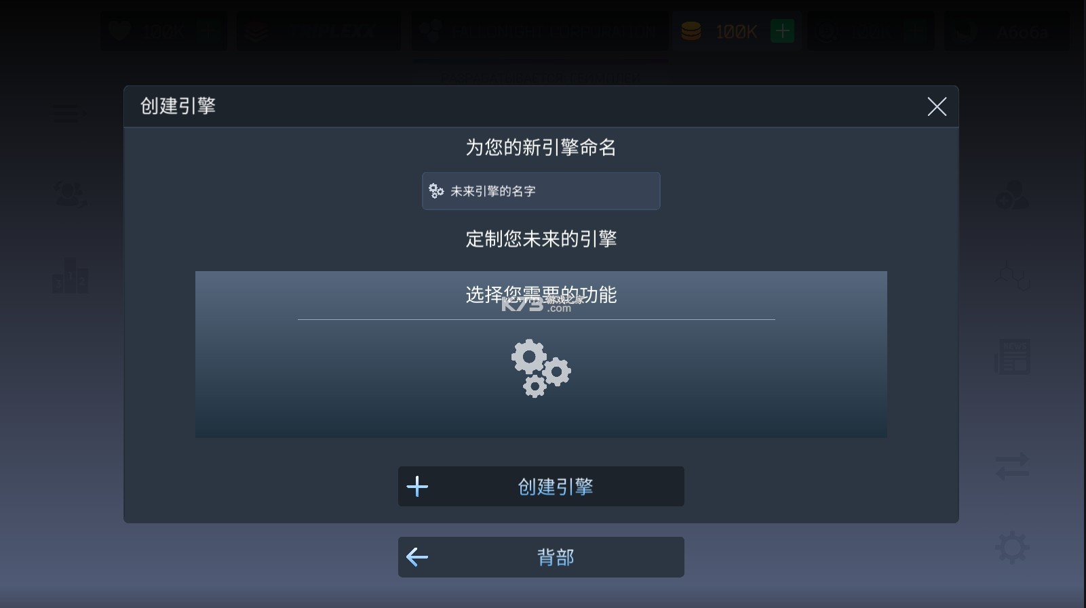This screenshot has height=608, width=1086.
Task: Click the research flask icon on right
Action: point(1012,276)
